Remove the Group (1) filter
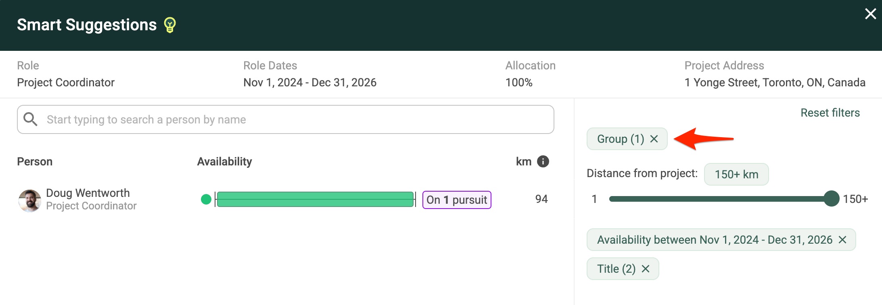882x305 pixels. coord(654,139)
